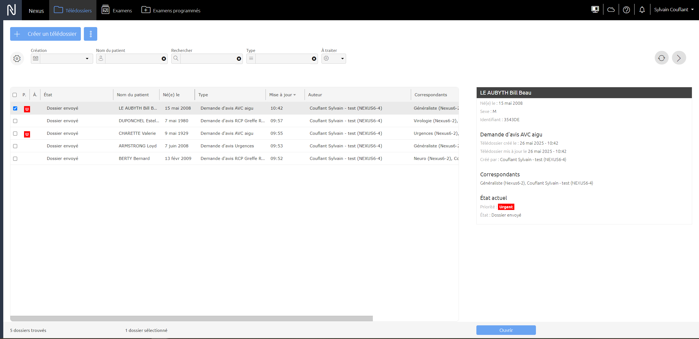Click the Nexus logo icon

pyautogui.click(x=11, y=10)
